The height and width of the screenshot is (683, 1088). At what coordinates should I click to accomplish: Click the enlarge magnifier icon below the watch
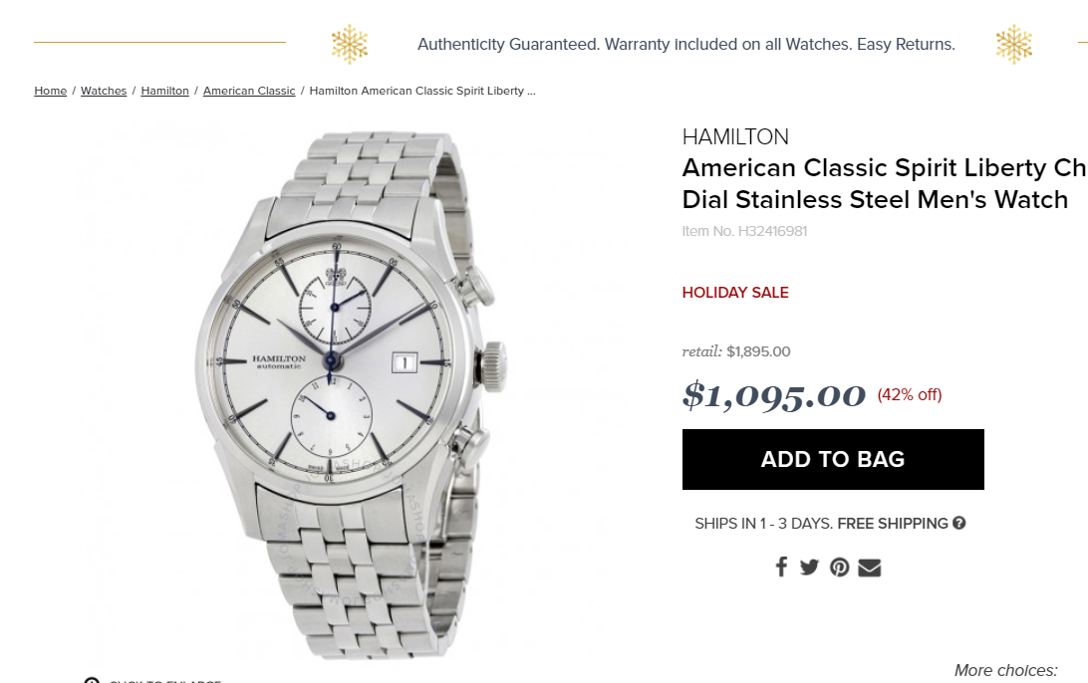[x=92, y=681]
